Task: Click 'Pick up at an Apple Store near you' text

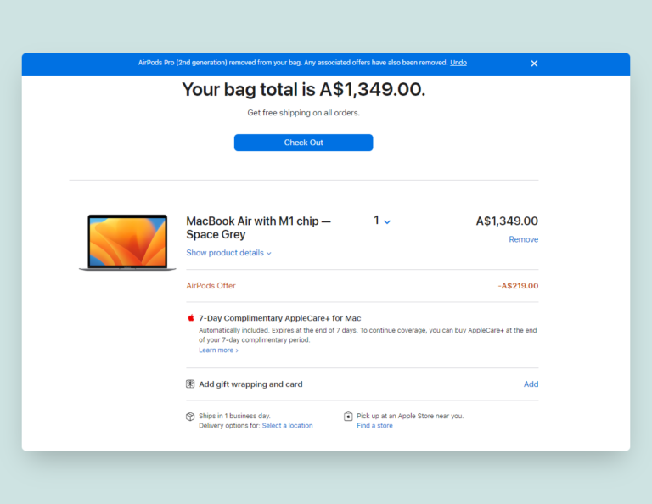Action: pos(410,416)
